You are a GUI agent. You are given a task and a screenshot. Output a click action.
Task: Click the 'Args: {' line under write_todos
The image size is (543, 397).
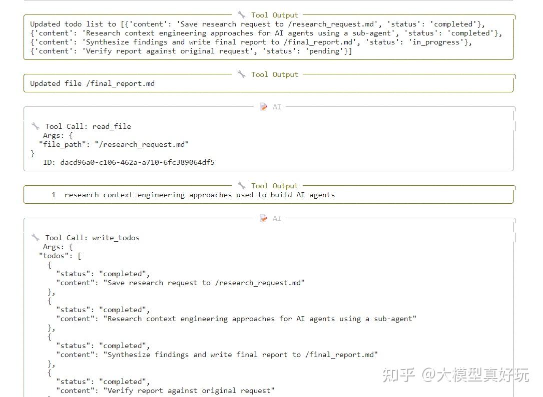pos(58,247)
